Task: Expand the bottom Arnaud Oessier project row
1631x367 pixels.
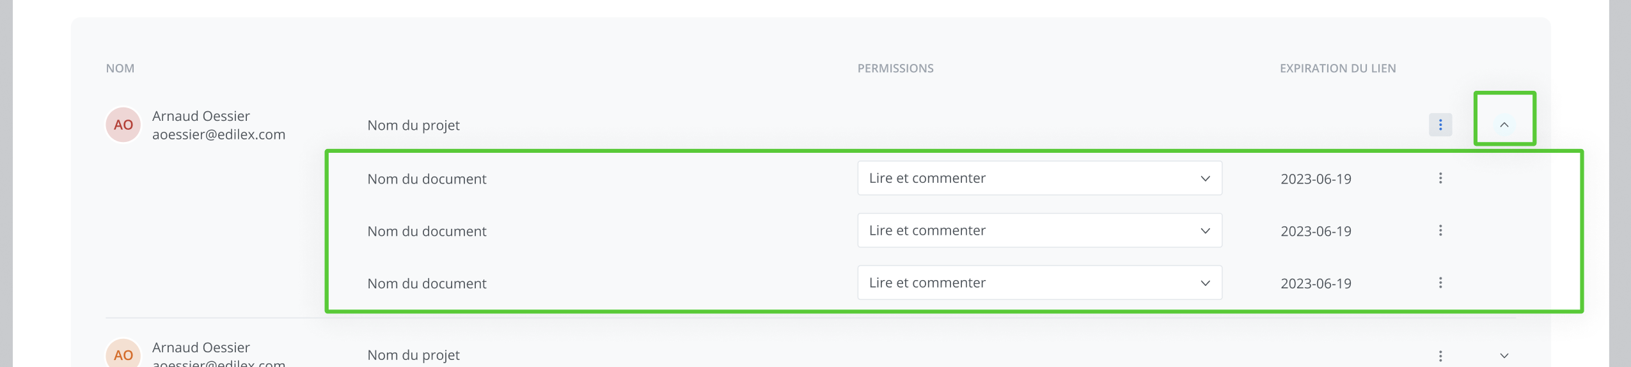Action: click(1504, 355)
